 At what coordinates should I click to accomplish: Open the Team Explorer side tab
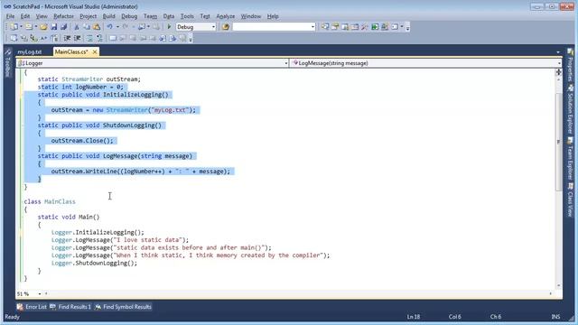(x=570, y=159)
